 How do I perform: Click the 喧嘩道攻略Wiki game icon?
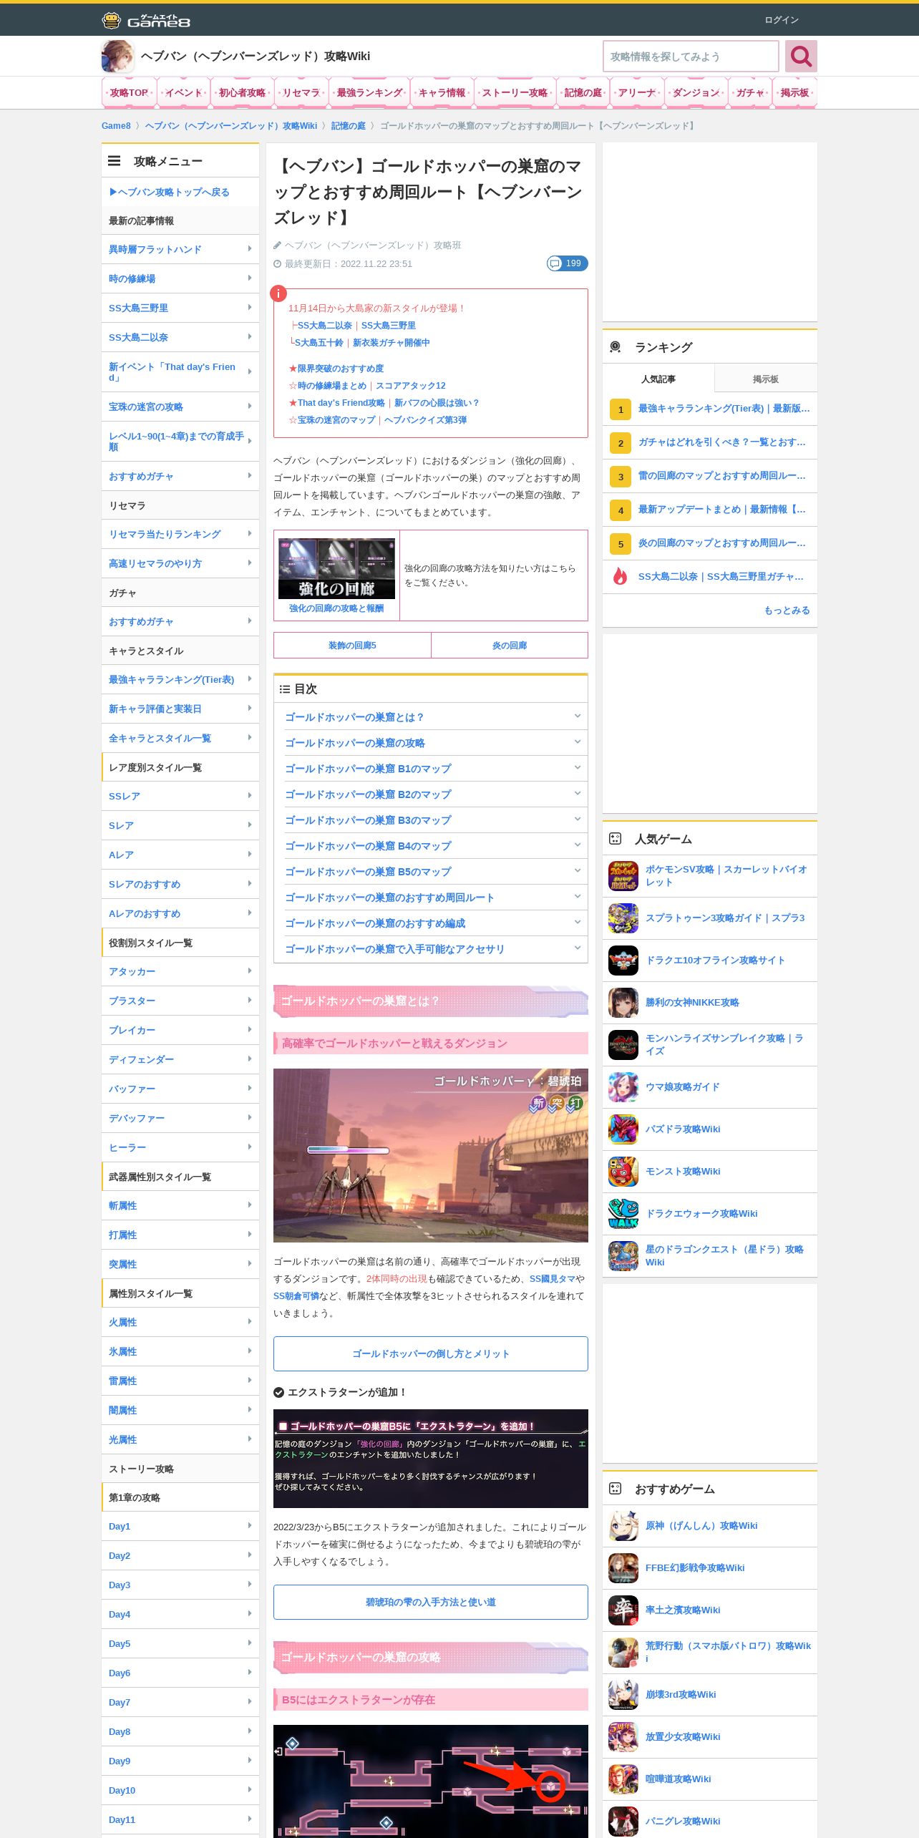pos(623,1779)
